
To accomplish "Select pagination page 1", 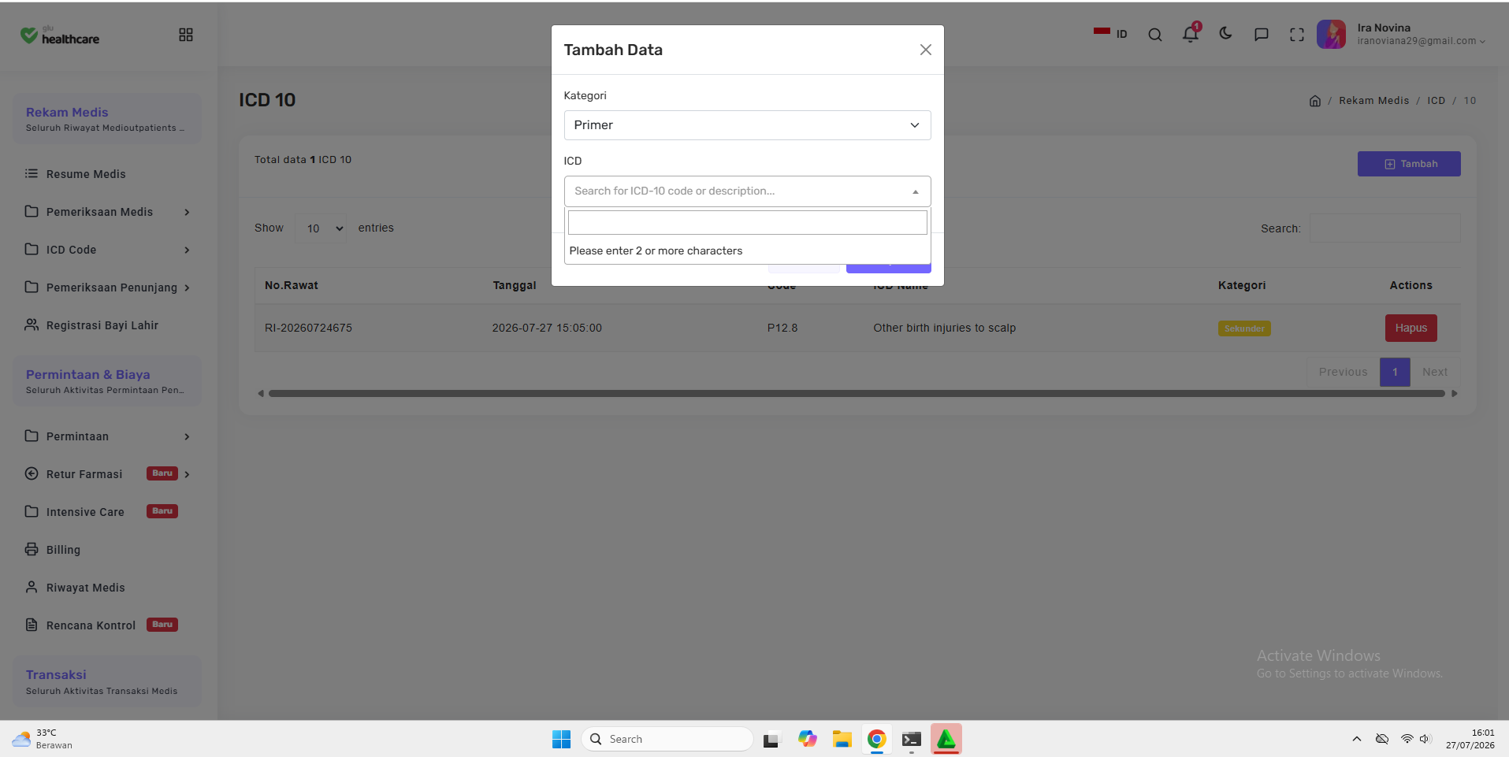I will (x=1395, y=372).
